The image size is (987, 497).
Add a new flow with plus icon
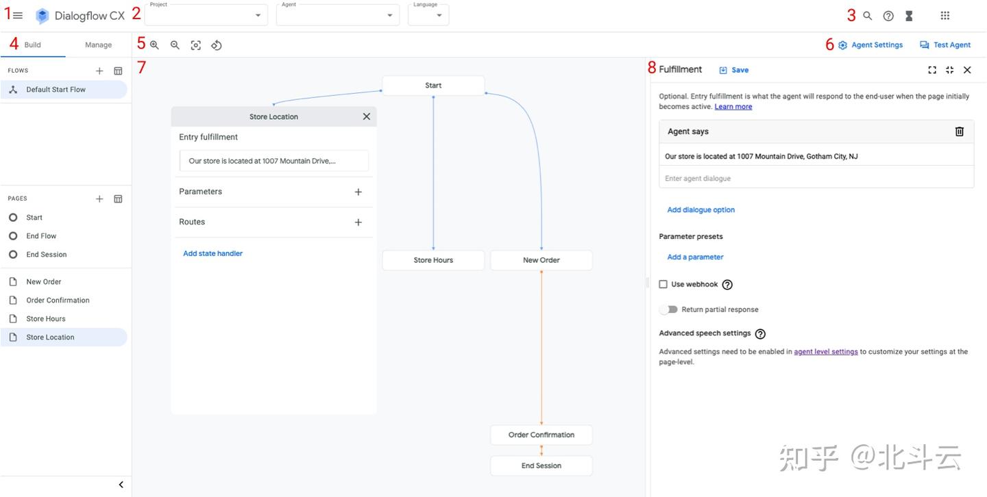click(99, 71)
